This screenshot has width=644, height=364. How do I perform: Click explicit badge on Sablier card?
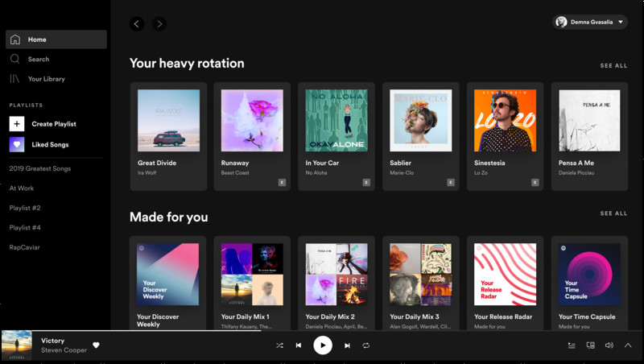(451, 183)
